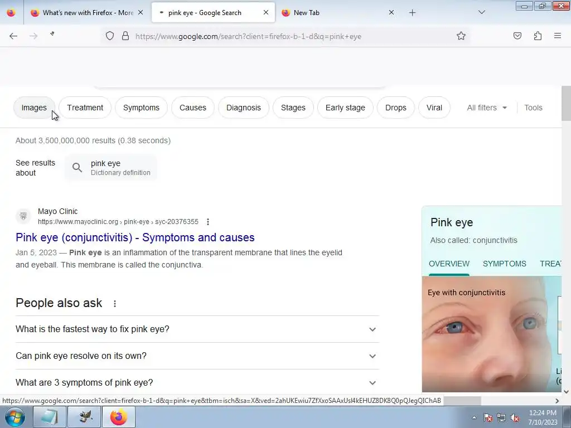
Task: Click the forward navigation arrow
Action: pos(33,36)
